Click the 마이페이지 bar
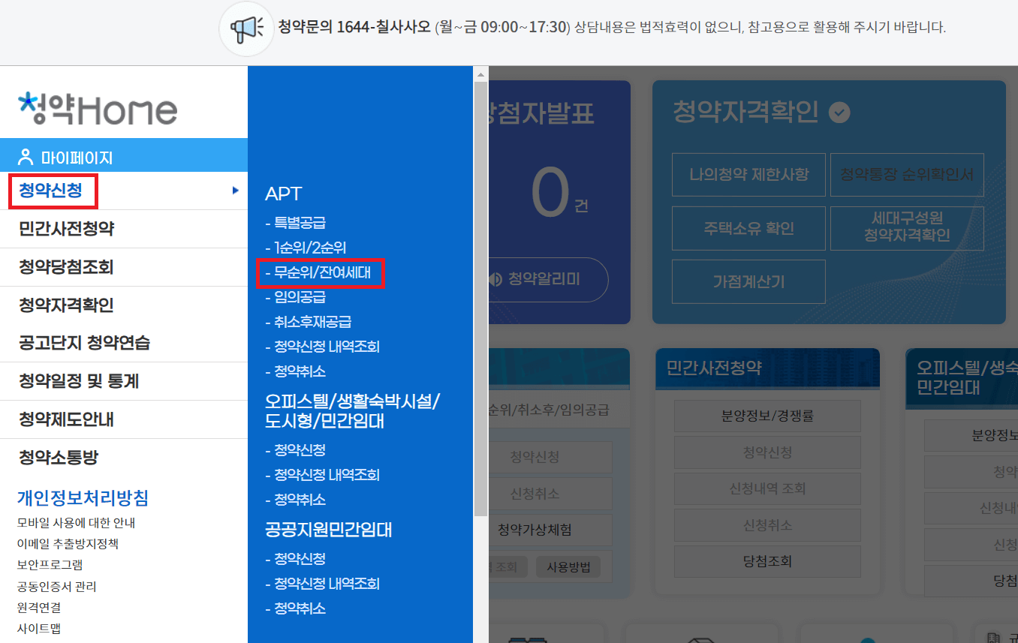 (124, 157)
